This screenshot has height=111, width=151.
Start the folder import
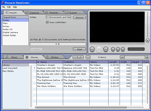tap(79, 49)
